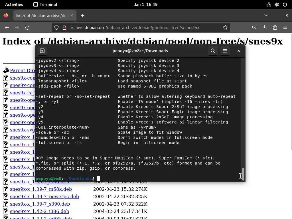This screenshot has height=219, width=292.
Task: Download snes9x-x_1.42-2_i386.deb
Action: [x=39, y=211]
